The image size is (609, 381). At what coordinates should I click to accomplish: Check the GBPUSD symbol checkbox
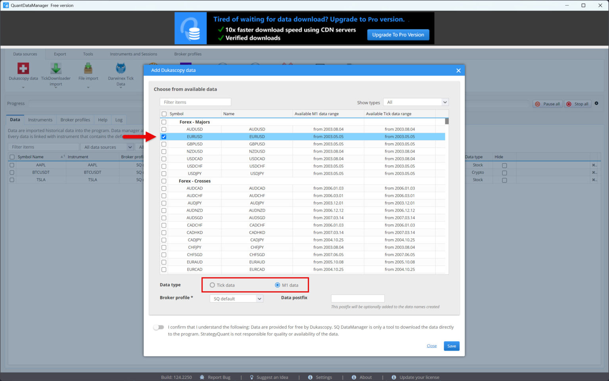pos(164,144)
